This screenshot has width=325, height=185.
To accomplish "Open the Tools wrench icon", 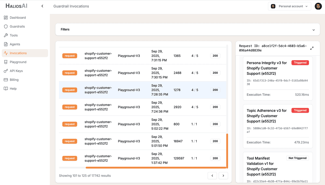I will [6, 35].
